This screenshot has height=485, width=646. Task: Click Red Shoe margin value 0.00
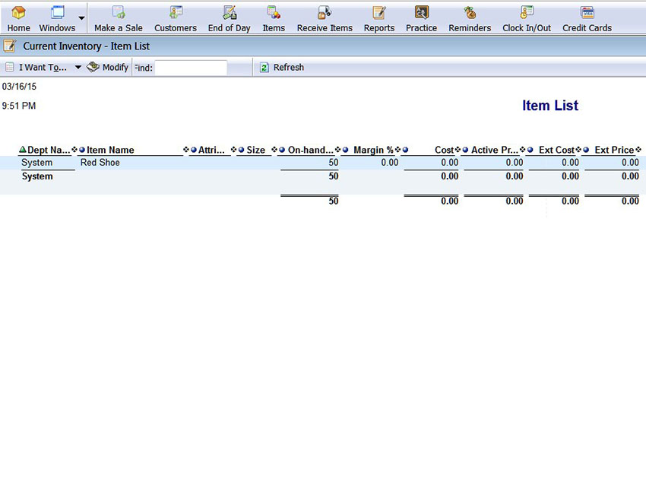pyautogui.click(x=390, y=163)
